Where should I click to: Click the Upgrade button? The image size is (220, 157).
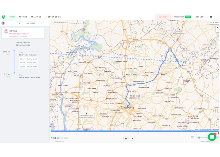(163, 17)
